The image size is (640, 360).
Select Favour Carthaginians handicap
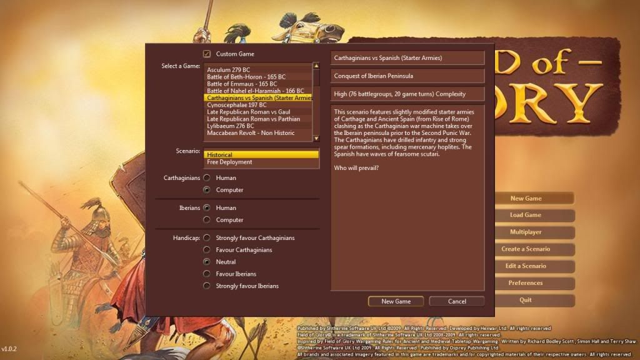207,250
